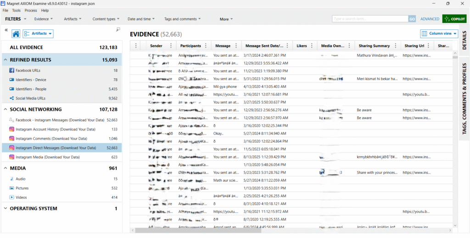Image resolution: width=470 pixels, height=238 pixels.
Task: Select Instagram Comments icon
Action: coord(11,138)
